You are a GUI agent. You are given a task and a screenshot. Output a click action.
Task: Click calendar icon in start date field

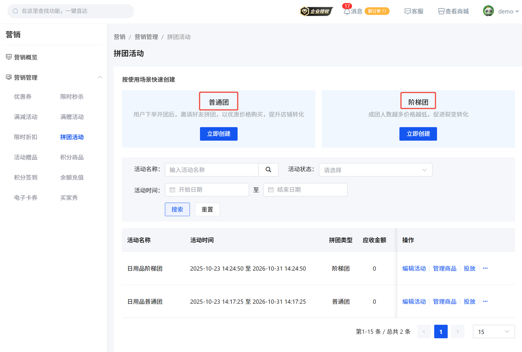[x=173, y=190]
